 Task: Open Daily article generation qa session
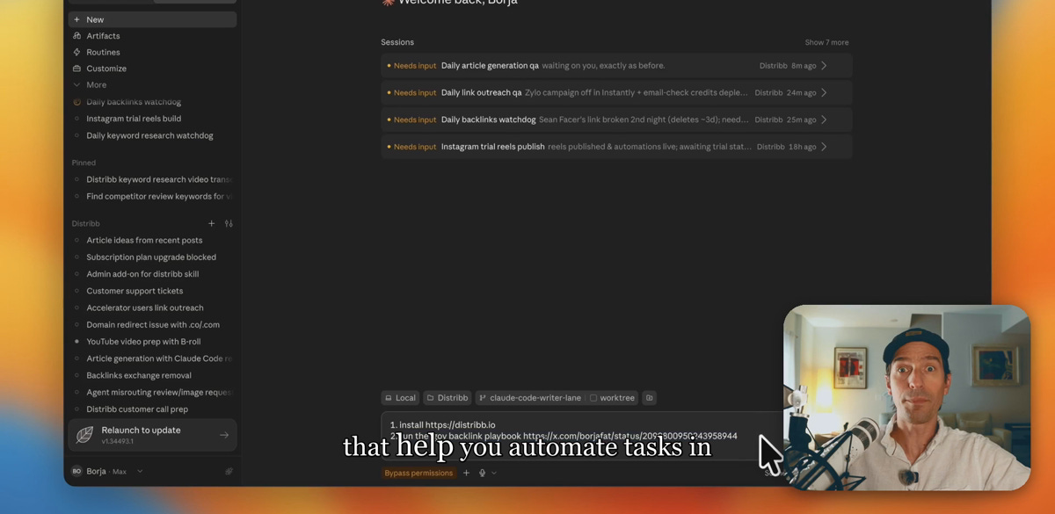[616, 66]
